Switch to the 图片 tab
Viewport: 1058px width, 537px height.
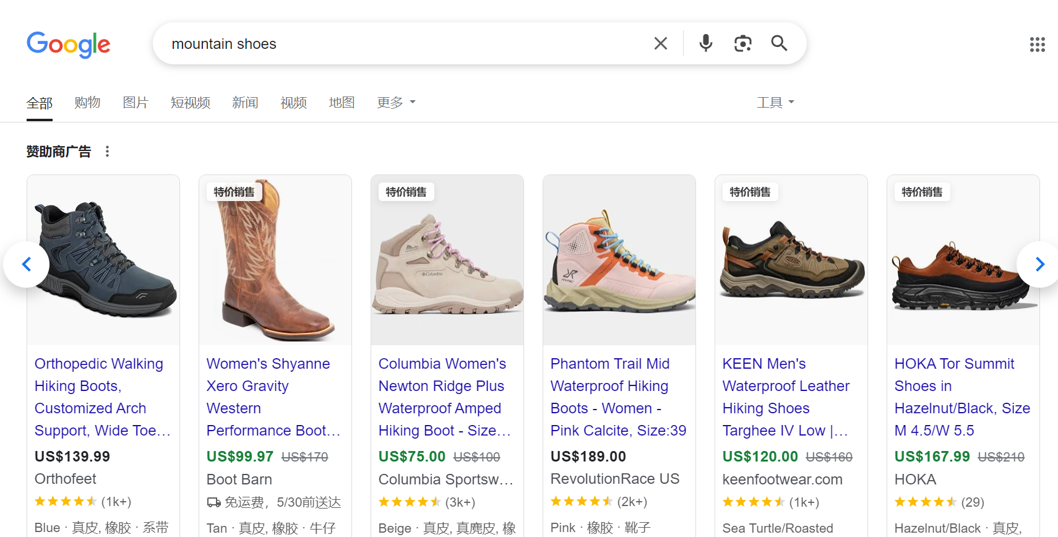[135, 103]
